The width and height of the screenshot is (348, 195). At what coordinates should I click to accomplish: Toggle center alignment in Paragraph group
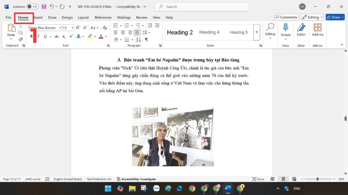(123, 32)
